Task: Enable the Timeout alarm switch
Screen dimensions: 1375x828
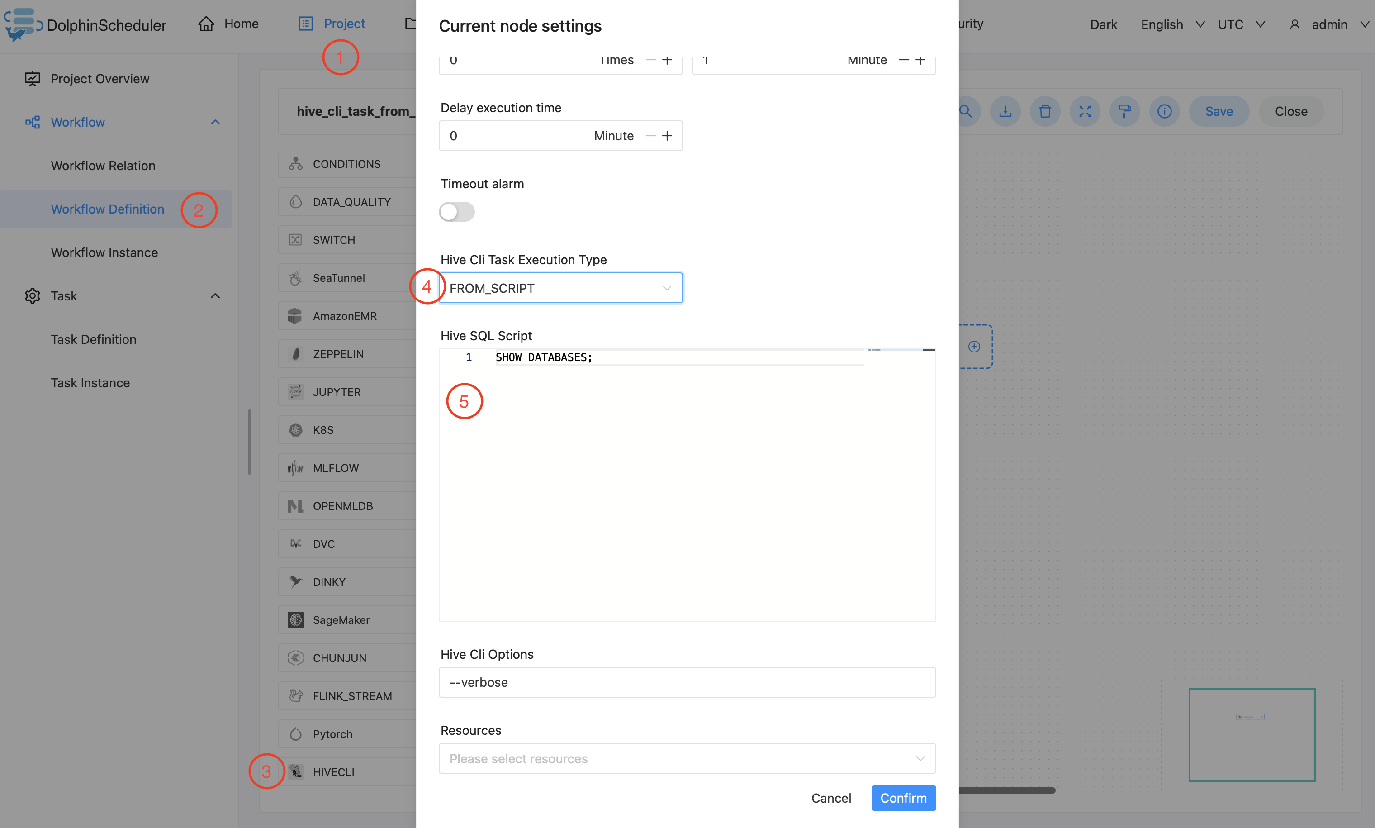Action: coord(457,212)
